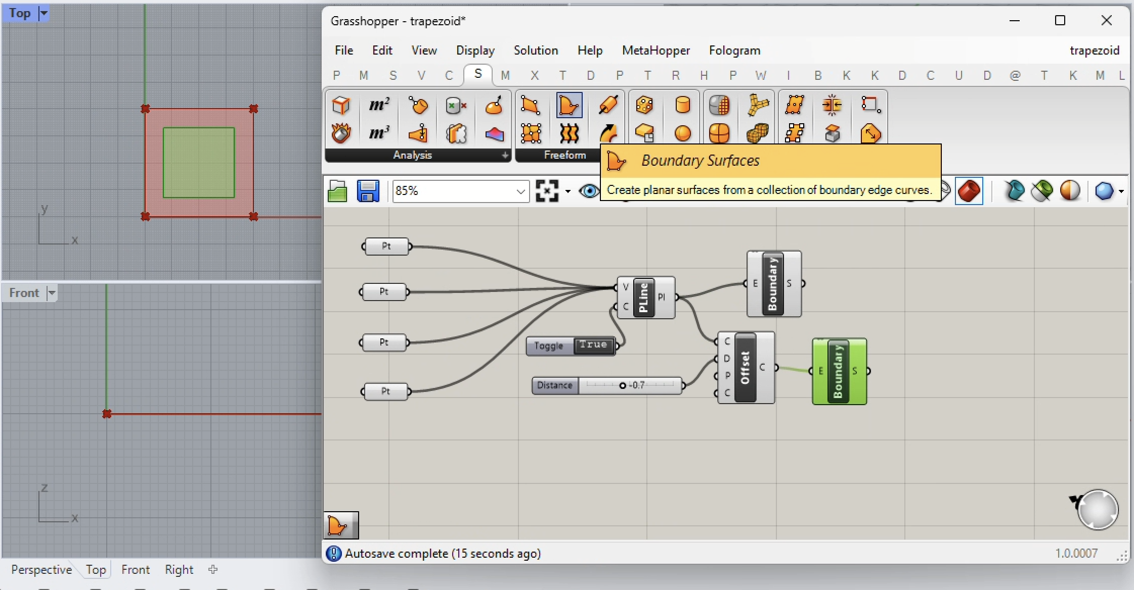Pick the 4Point Surface icon in Freeform
1134x590 pixels.
[530, 105]
